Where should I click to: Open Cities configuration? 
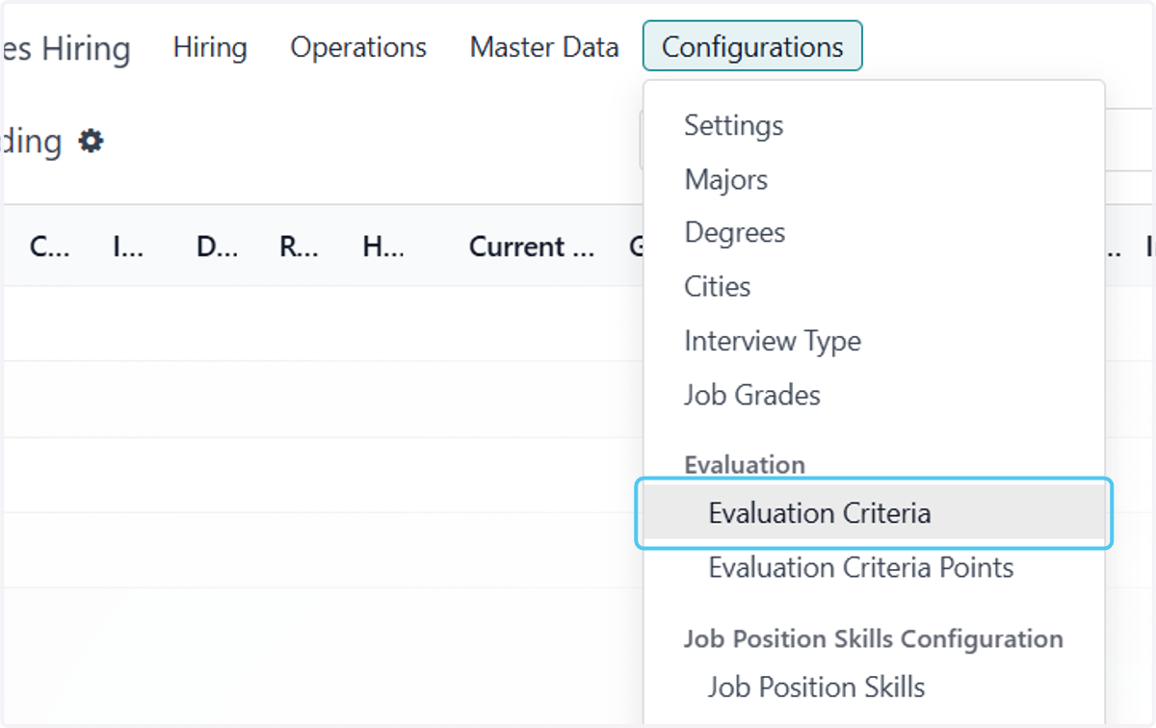(x=718, y=286)
